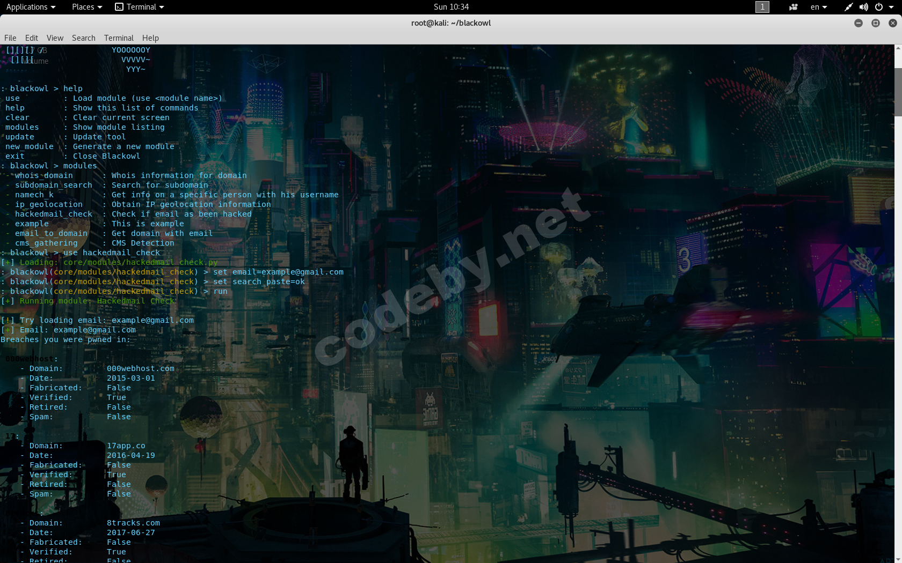Click the scrollbar down arrow
This screenshot has width=902, height=563.
pos(898,559)
